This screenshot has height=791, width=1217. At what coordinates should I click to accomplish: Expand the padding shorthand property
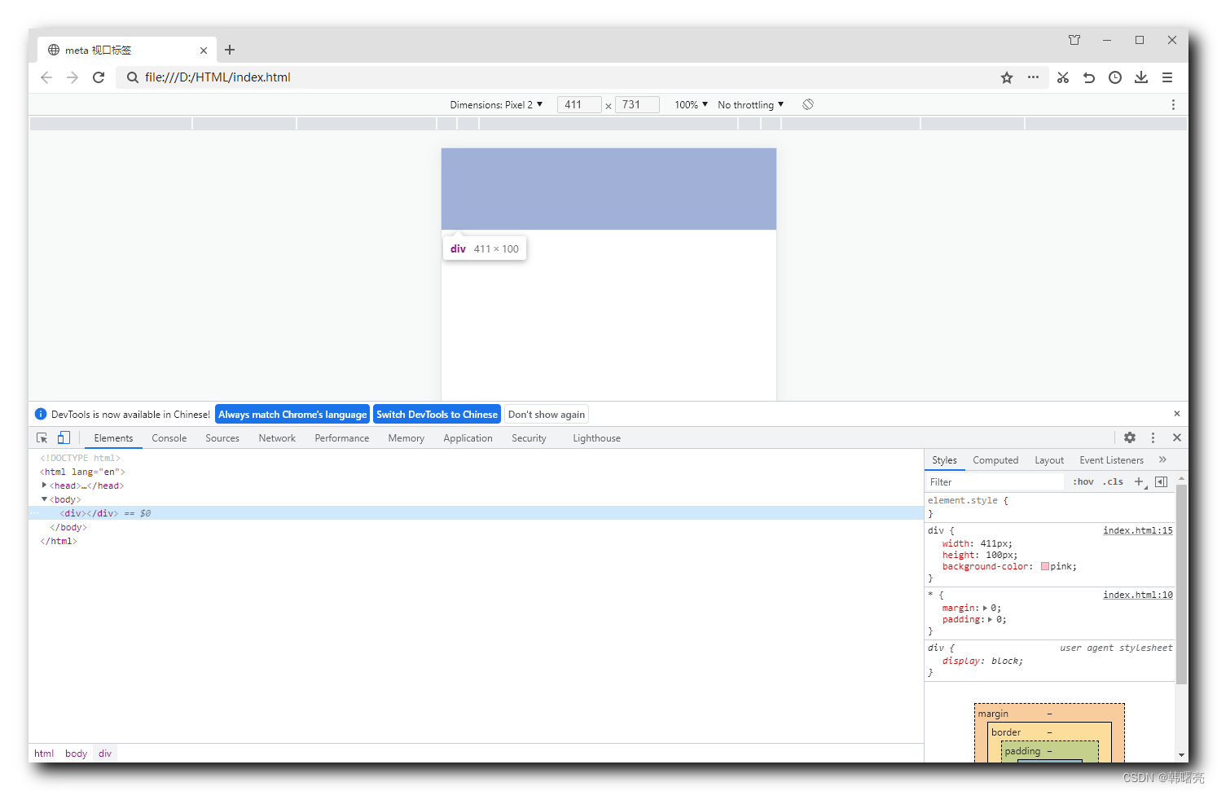pos(990,619)
